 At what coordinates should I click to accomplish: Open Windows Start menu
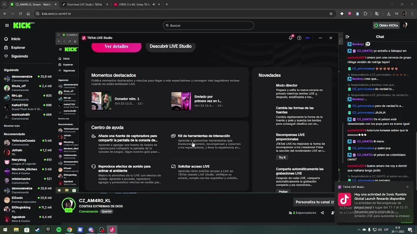coord(5,230)
